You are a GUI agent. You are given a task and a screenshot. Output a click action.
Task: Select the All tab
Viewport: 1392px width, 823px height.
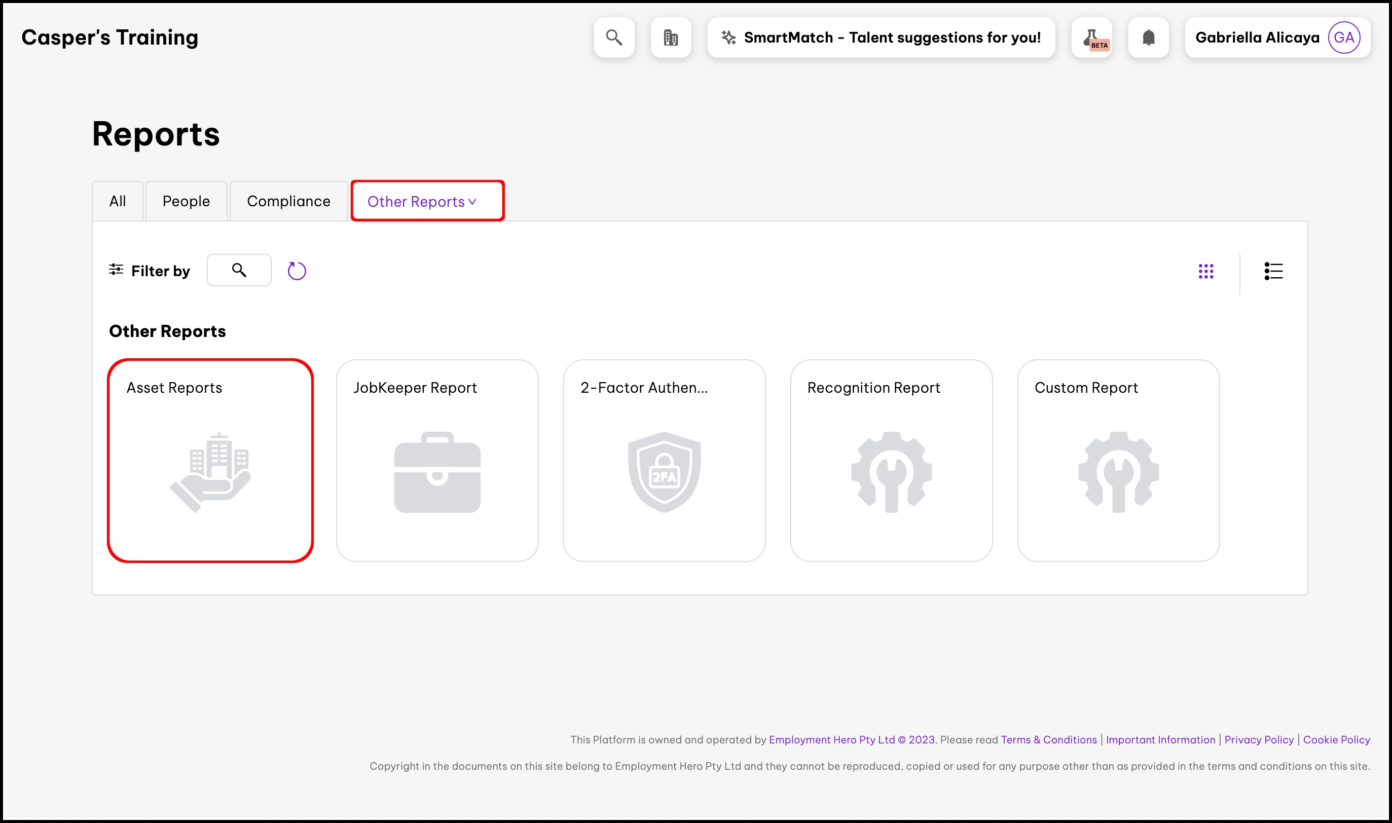[x=118, y=201]
